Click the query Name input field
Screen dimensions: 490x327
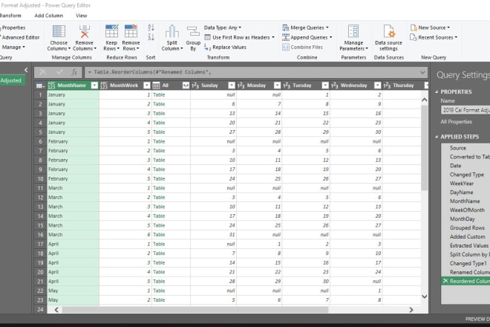pos(465,110)
